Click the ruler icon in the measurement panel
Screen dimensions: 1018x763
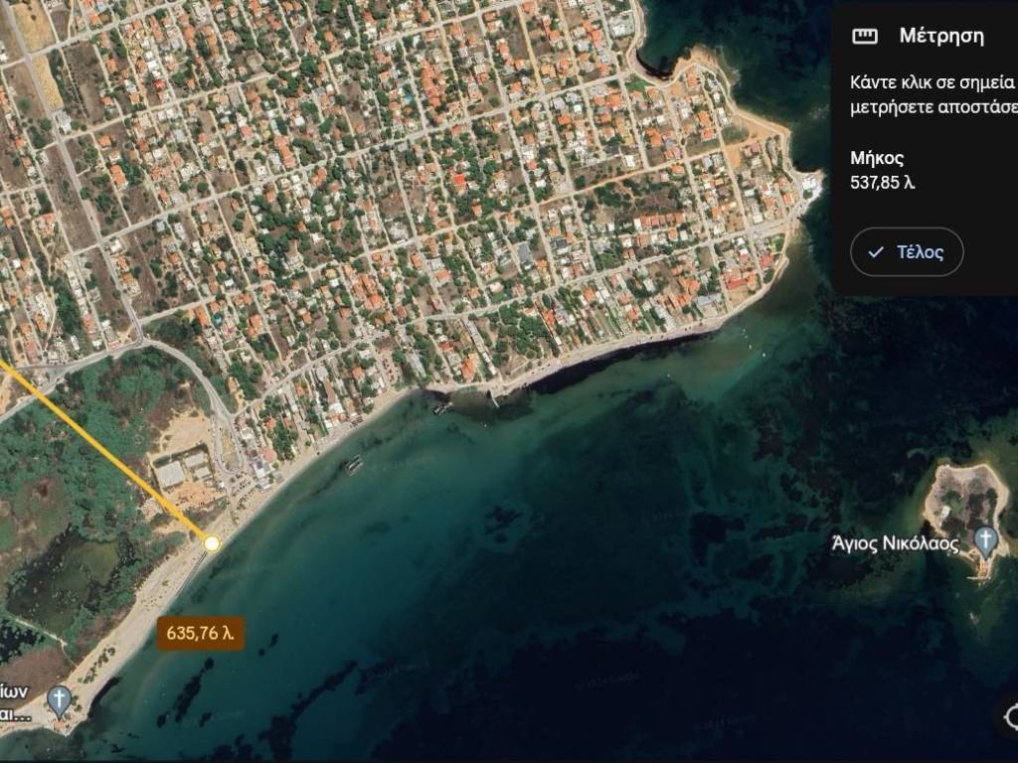[865, 37]
